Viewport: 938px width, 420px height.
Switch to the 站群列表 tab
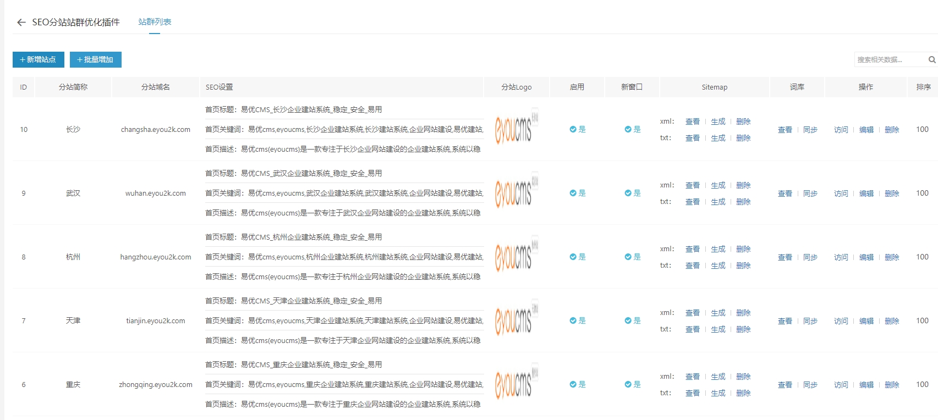point(155,22)
